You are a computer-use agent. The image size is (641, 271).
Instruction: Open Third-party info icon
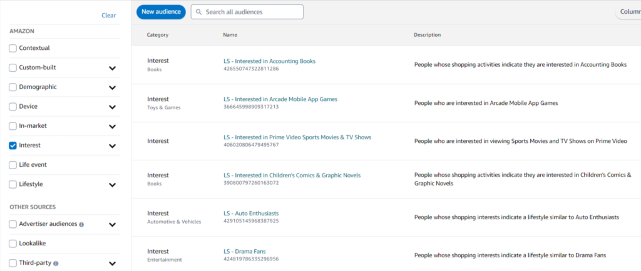[56, 264]
